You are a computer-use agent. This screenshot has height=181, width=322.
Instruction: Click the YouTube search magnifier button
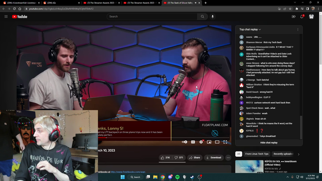pos(202,17)
